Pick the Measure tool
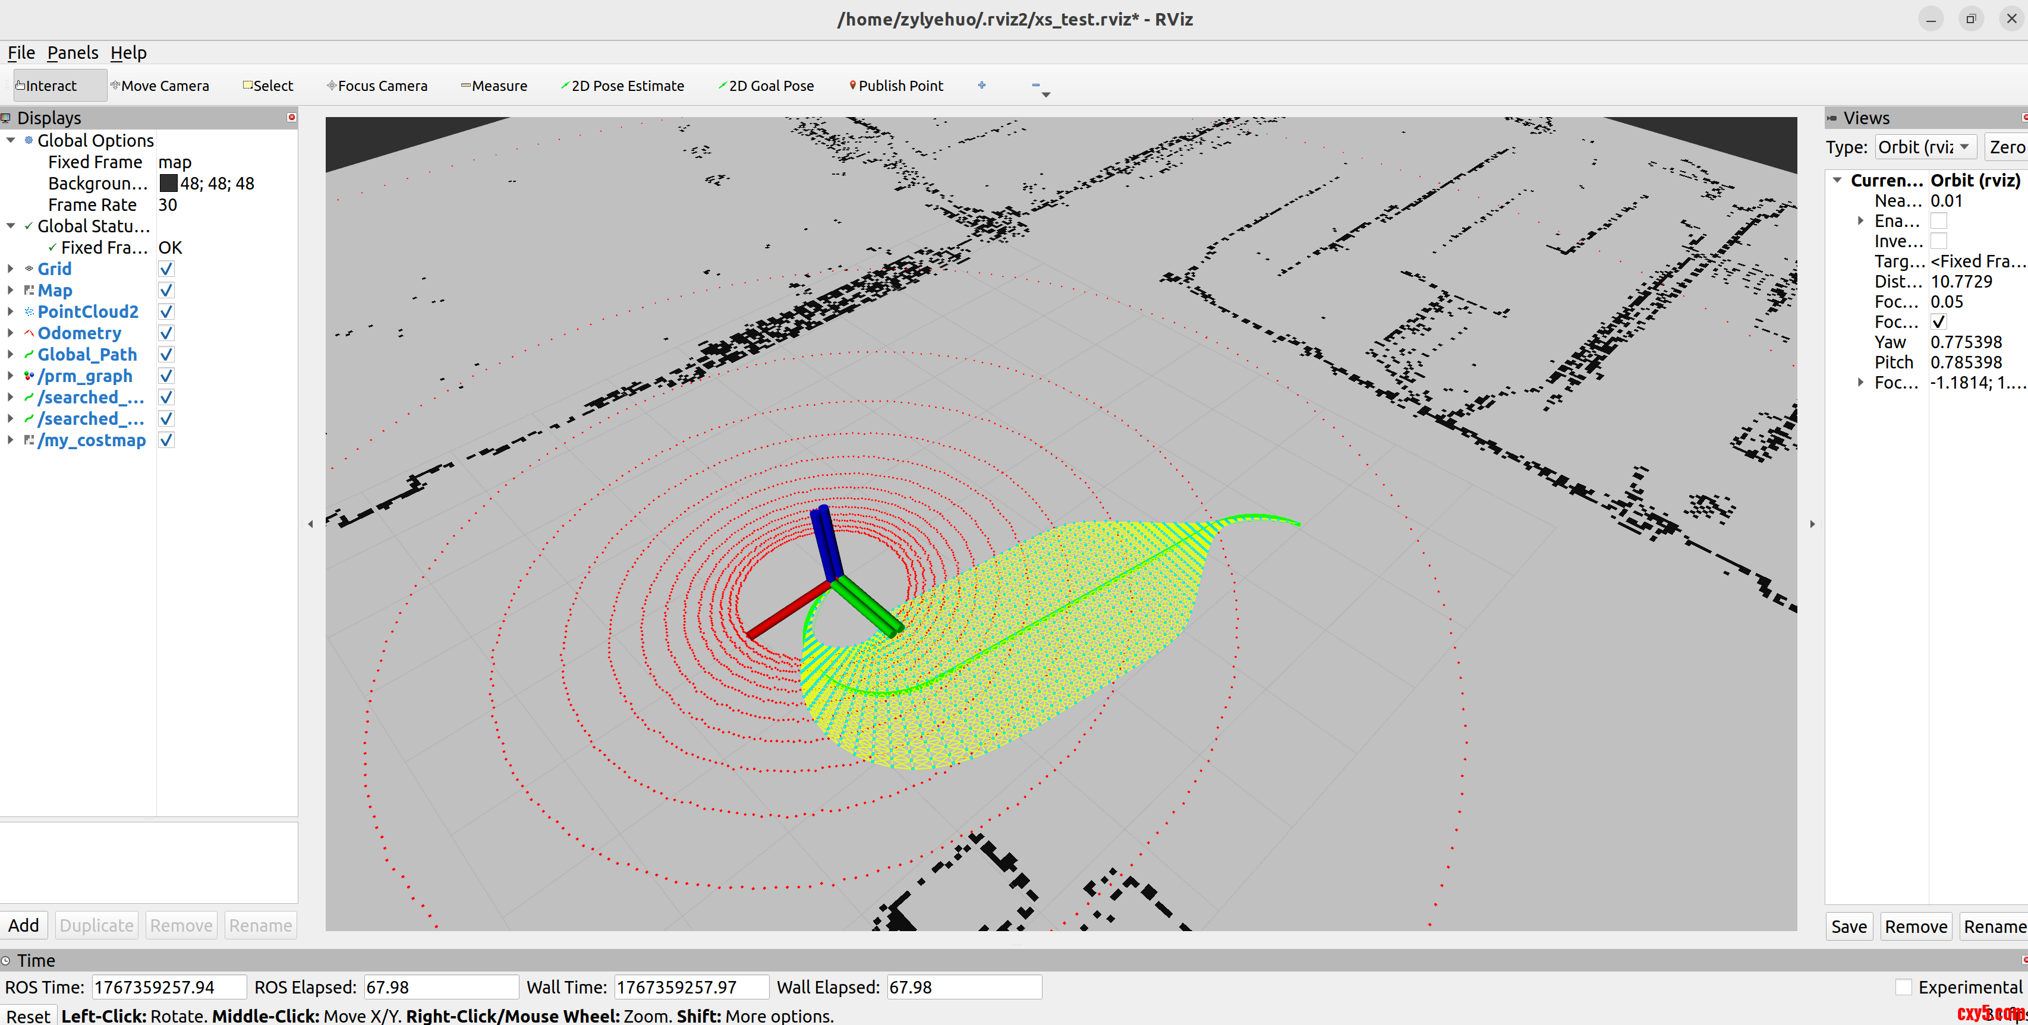 coord(493,86)
